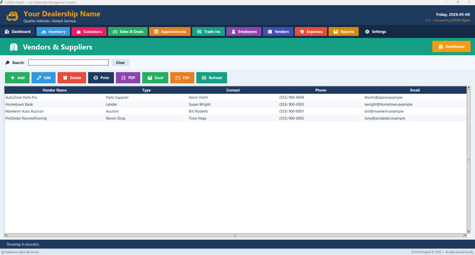The image size is (475, 255).
Task: Click the Sales & Deals icon
Action: [x=115, y=32]
